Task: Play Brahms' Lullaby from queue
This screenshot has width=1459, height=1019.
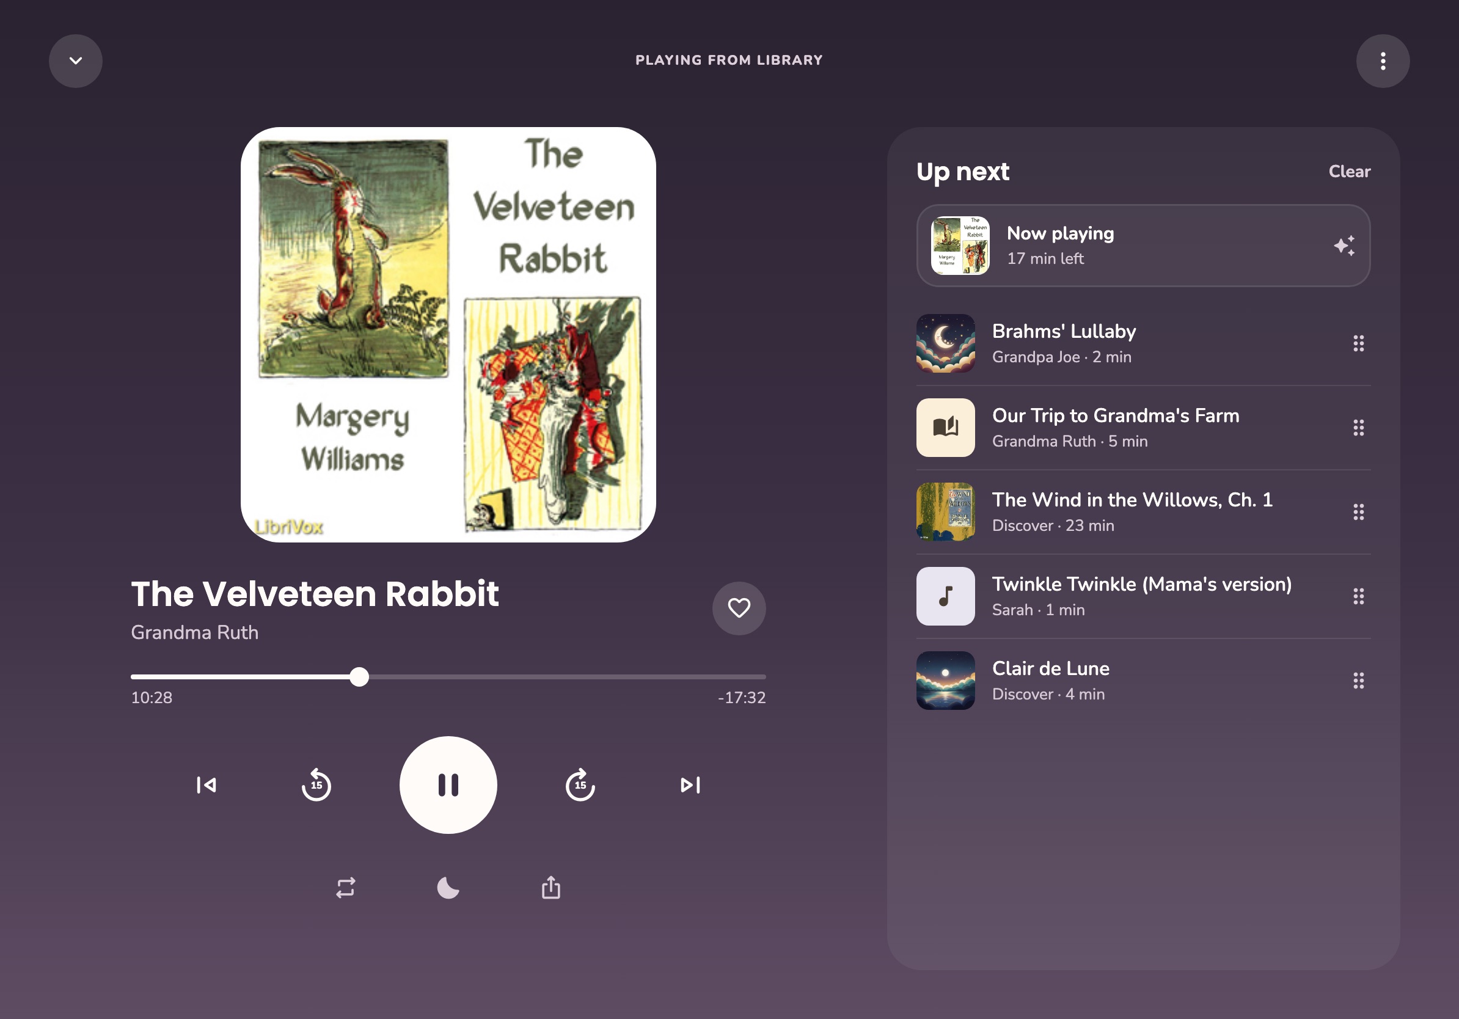Action: pos(1143,343)
